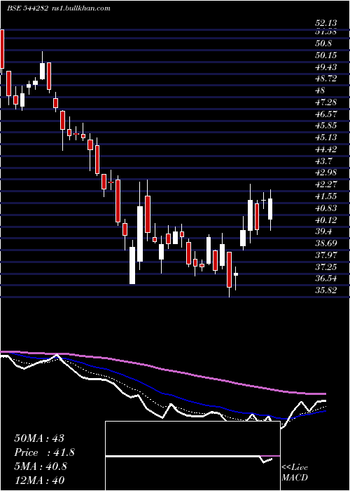Image resolution: width=350 pixels, height=491 pixels.
Task: Click the <<Live MACD label
Action: pyautogui.click(x=295, y=472)
